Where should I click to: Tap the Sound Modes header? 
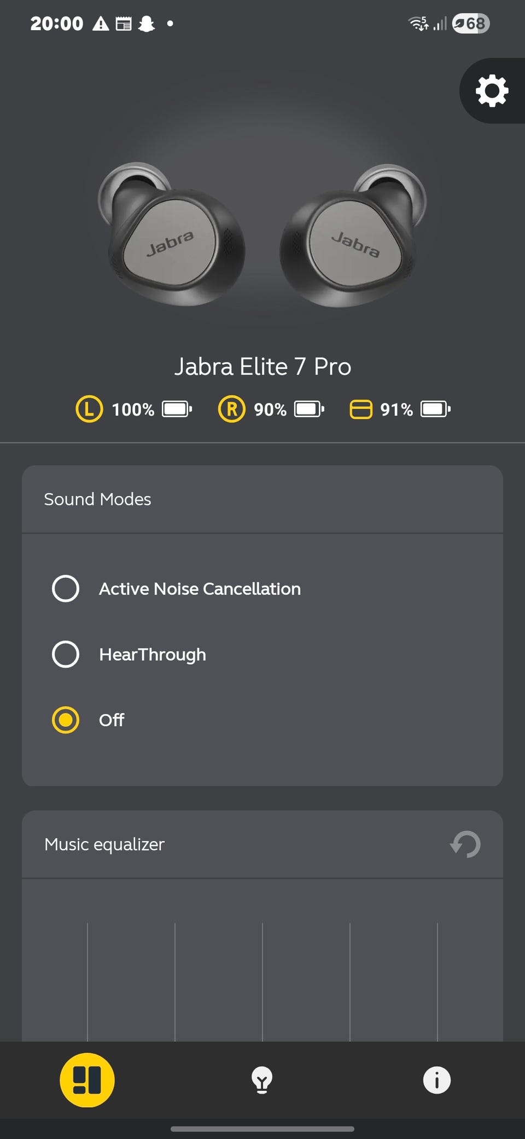97,499
